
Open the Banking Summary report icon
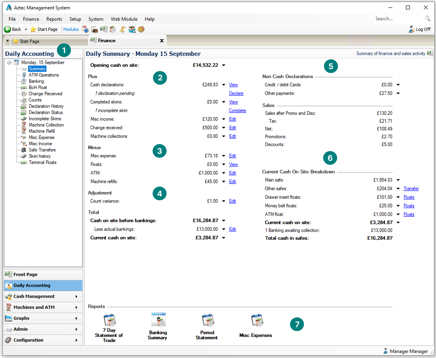click(158, 320)
